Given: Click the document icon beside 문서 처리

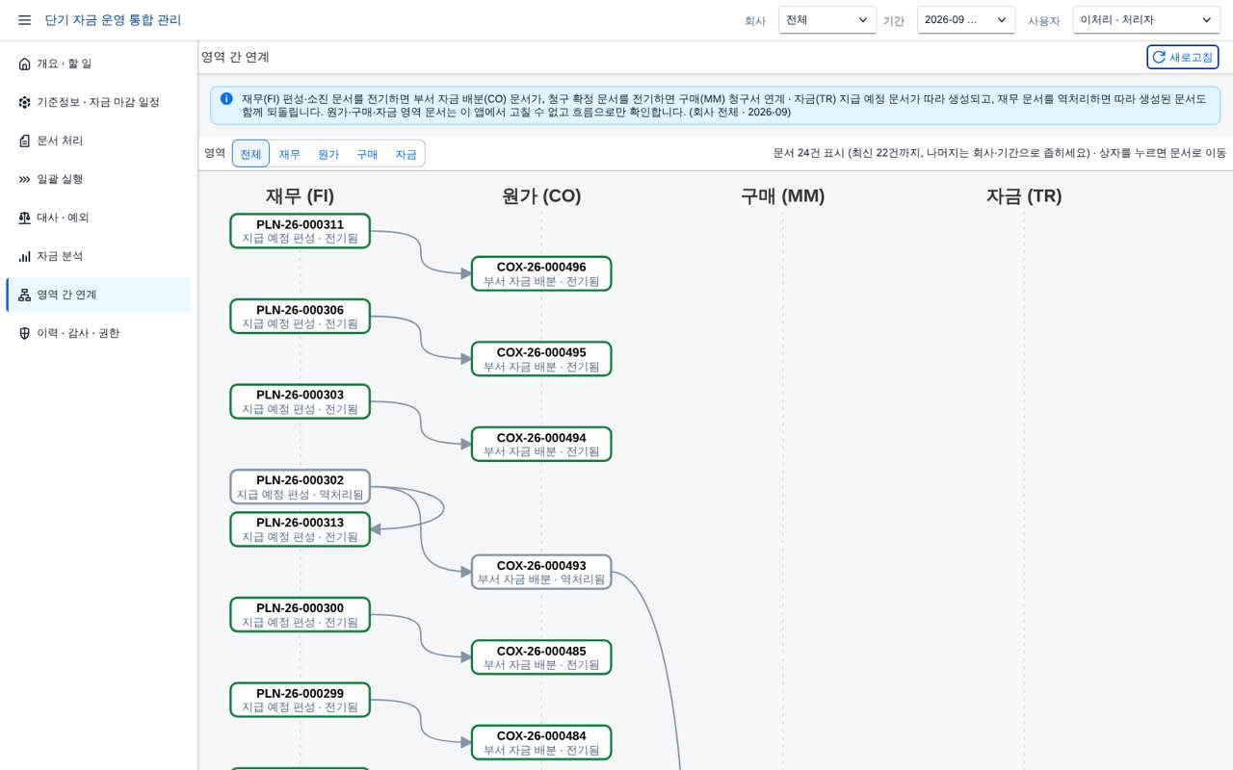Looking at the screenshot, I should 25,141.
